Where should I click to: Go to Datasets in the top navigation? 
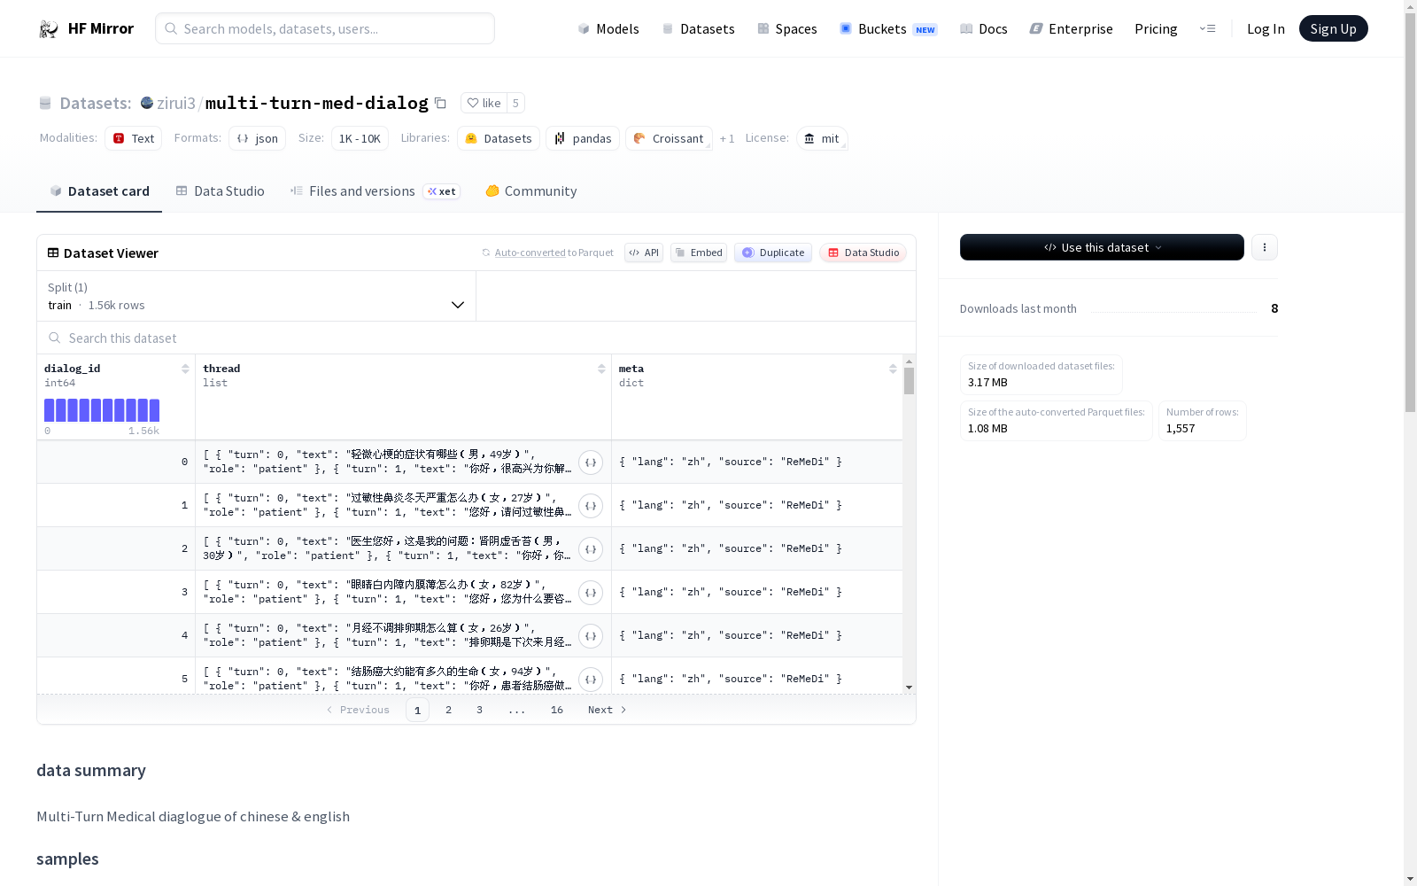pyautogui.click(x=699, y=29)
